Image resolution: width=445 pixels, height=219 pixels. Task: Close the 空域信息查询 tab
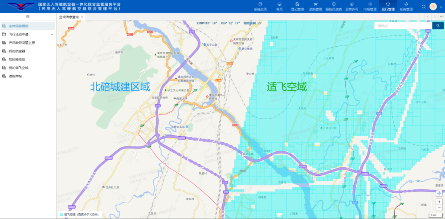(x=82, y=17)
